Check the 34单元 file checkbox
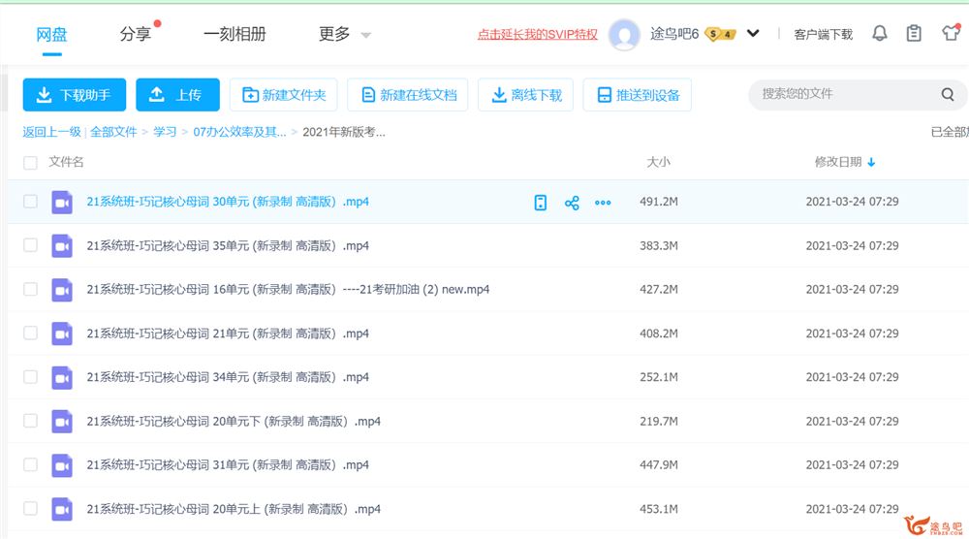Viewport: 969px width, 539px height. (x=30, y=377)
